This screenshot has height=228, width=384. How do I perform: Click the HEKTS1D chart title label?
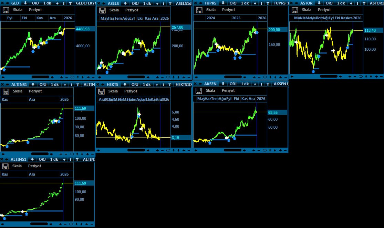pyautogui.click(x=184, y=85)
